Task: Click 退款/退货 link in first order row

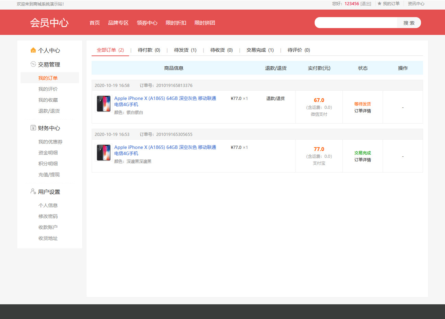Action: [276, 99]
